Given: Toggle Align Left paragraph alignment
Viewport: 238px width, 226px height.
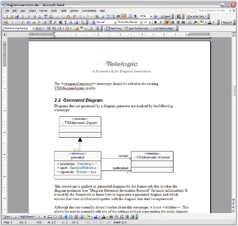Looking at the screenshot, I should coord(167,23).
